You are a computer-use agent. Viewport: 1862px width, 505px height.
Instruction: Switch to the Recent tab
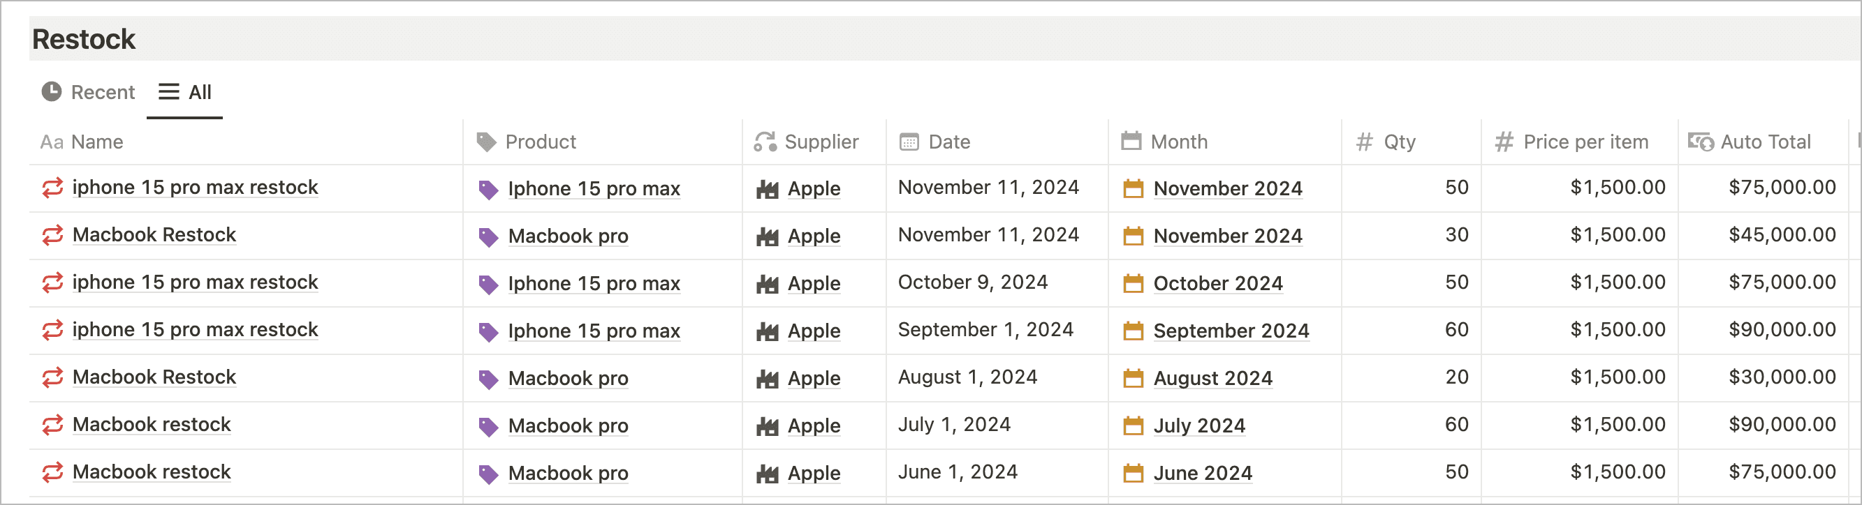click(x=103, y=91)
